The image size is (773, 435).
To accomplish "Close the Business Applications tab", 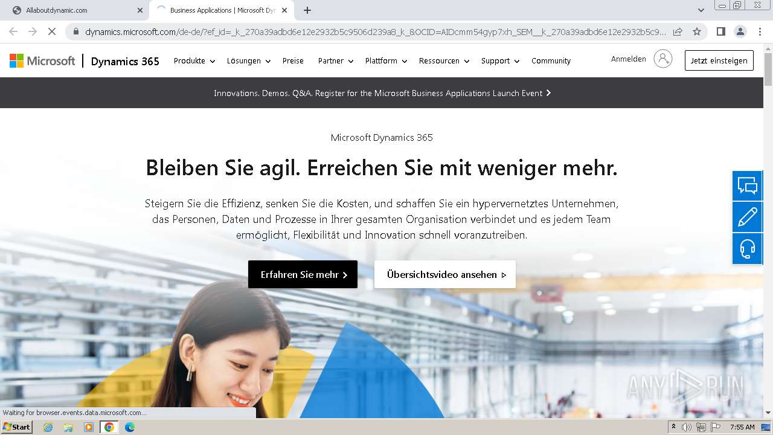I will coord(284,10).
